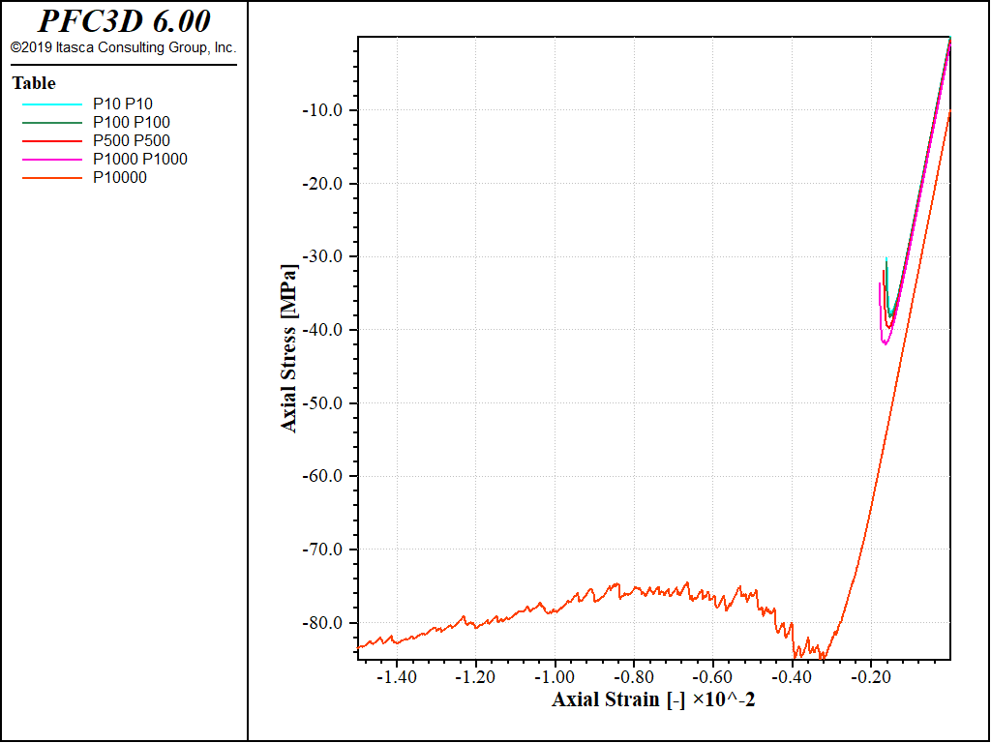Click the P10 P10 legend label
Screen dimensions: 991x743
[x=123, y=104]
